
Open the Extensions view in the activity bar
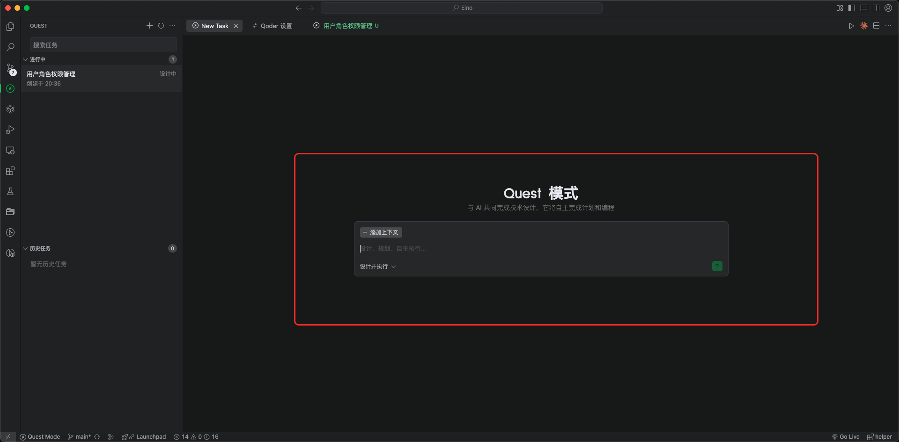[10, 171]
